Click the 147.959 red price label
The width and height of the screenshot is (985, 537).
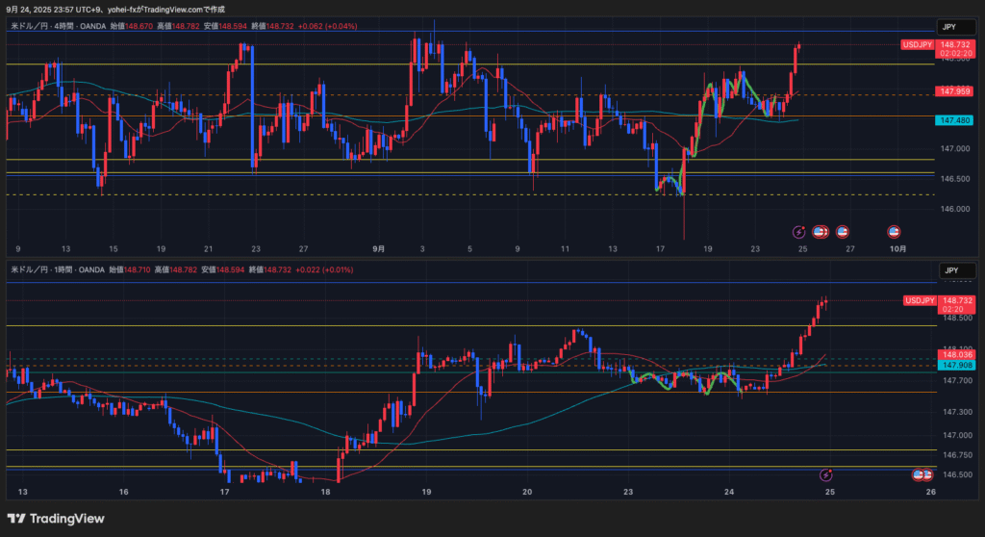954,91
